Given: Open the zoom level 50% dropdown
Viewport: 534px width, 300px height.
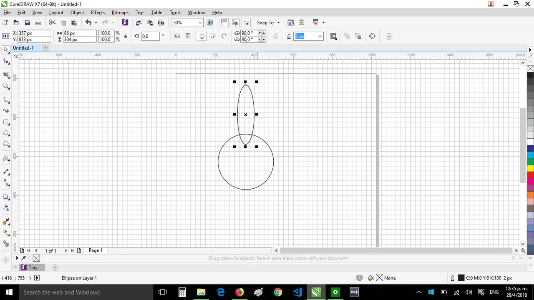Looking at the screenshot, I should point(200,22).
